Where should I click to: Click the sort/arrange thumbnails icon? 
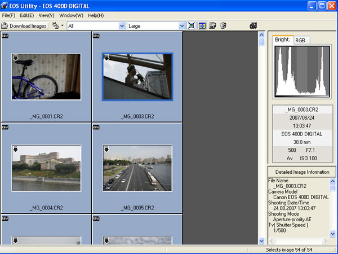click(55, 25)
